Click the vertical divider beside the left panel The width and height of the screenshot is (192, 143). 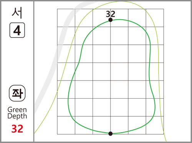click(34, 71)
